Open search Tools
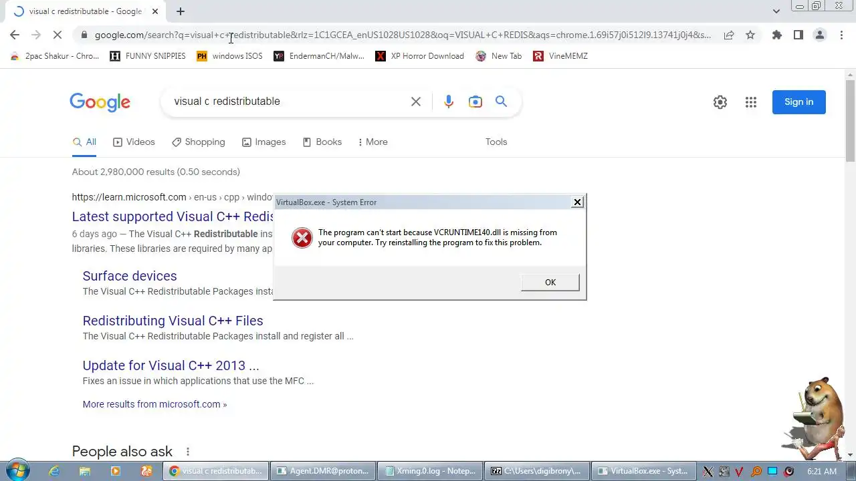 click(496, 142)
